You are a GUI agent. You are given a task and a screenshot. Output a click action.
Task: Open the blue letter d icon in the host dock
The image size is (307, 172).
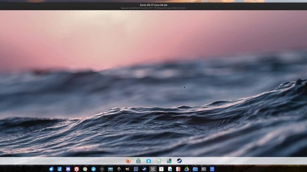click(59, 169)
